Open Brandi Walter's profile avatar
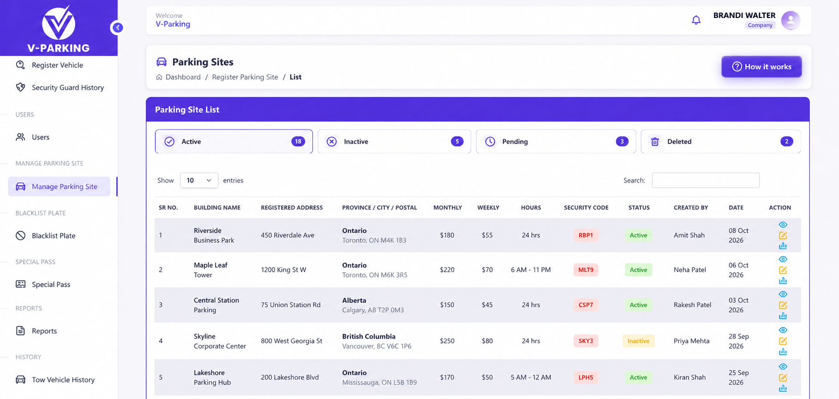The height and width of the screenshot is (399, 839). [791, 20]
